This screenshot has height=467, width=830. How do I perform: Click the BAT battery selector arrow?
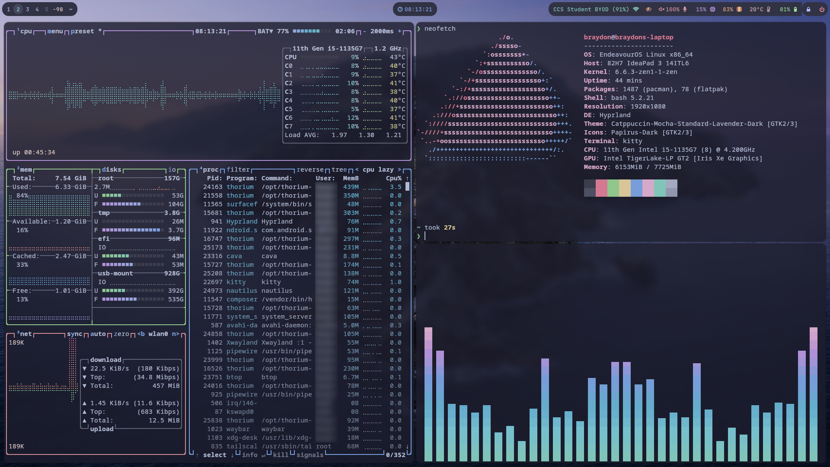click(271, 31)
